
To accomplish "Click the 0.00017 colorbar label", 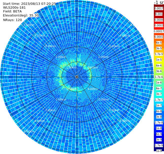I will (x=159, y=31).
